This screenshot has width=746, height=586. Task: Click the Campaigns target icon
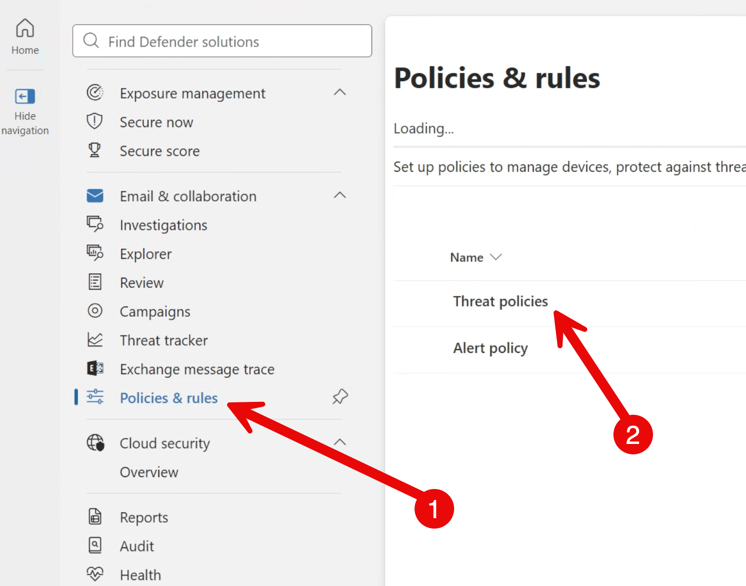coord(95,310)
